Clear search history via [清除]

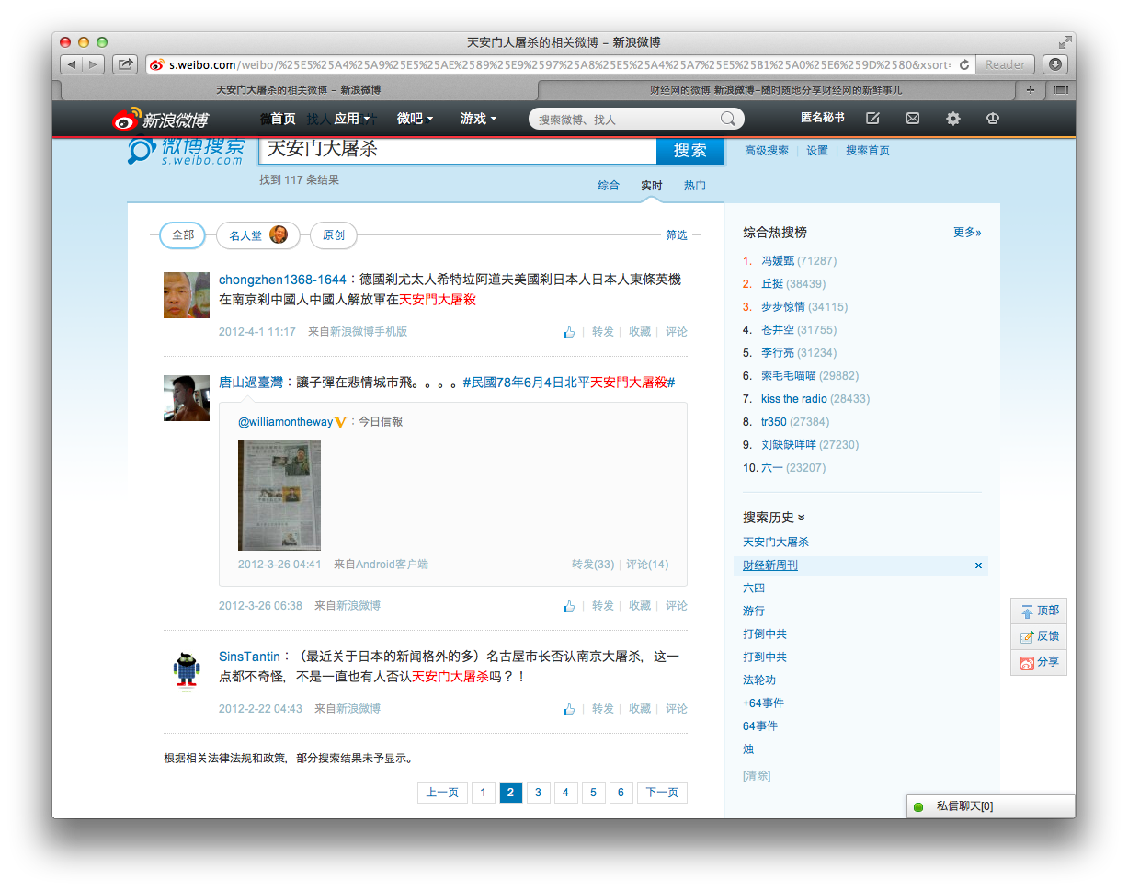tap(757, 776)
